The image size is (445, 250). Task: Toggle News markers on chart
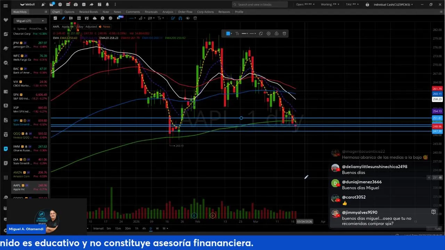click(x=105, y=27)
